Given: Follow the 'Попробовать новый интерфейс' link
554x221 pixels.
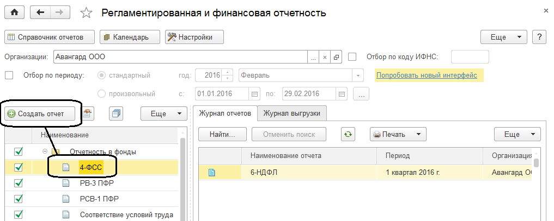Looking at the screenshot, I should (x=426, y=75).
